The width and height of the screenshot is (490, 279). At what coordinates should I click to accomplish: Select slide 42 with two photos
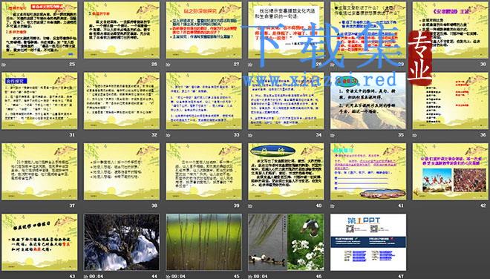pyautogui.click(x=451, y=171)
